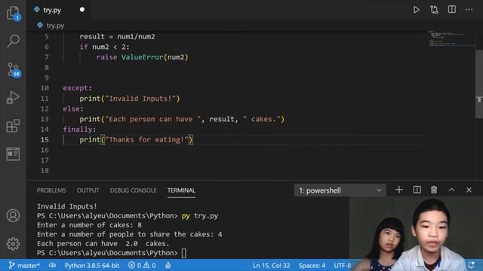The height and width of the screenshot is (271, 483).
Task: Open the Source Control view icon
Action: click(x=14, y=70)
